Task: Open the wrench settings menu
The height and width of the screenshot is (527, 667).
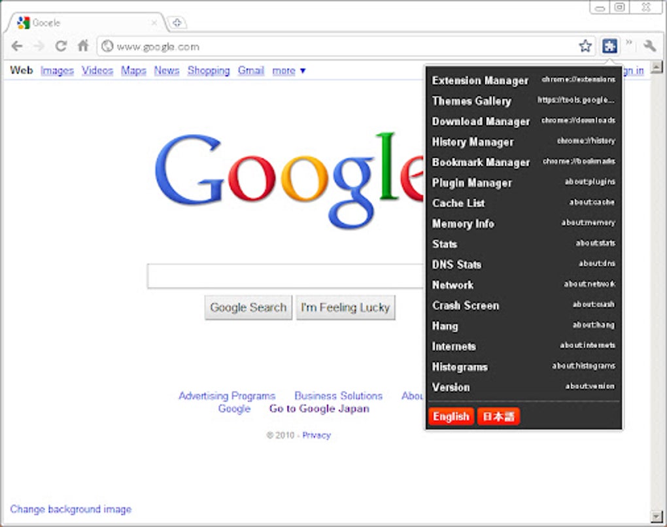Action: click(x=649, y=46)
